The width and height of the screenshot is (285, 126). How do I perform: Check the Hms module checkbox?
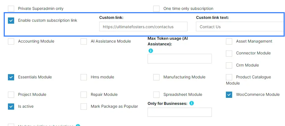tap(84, 77)
